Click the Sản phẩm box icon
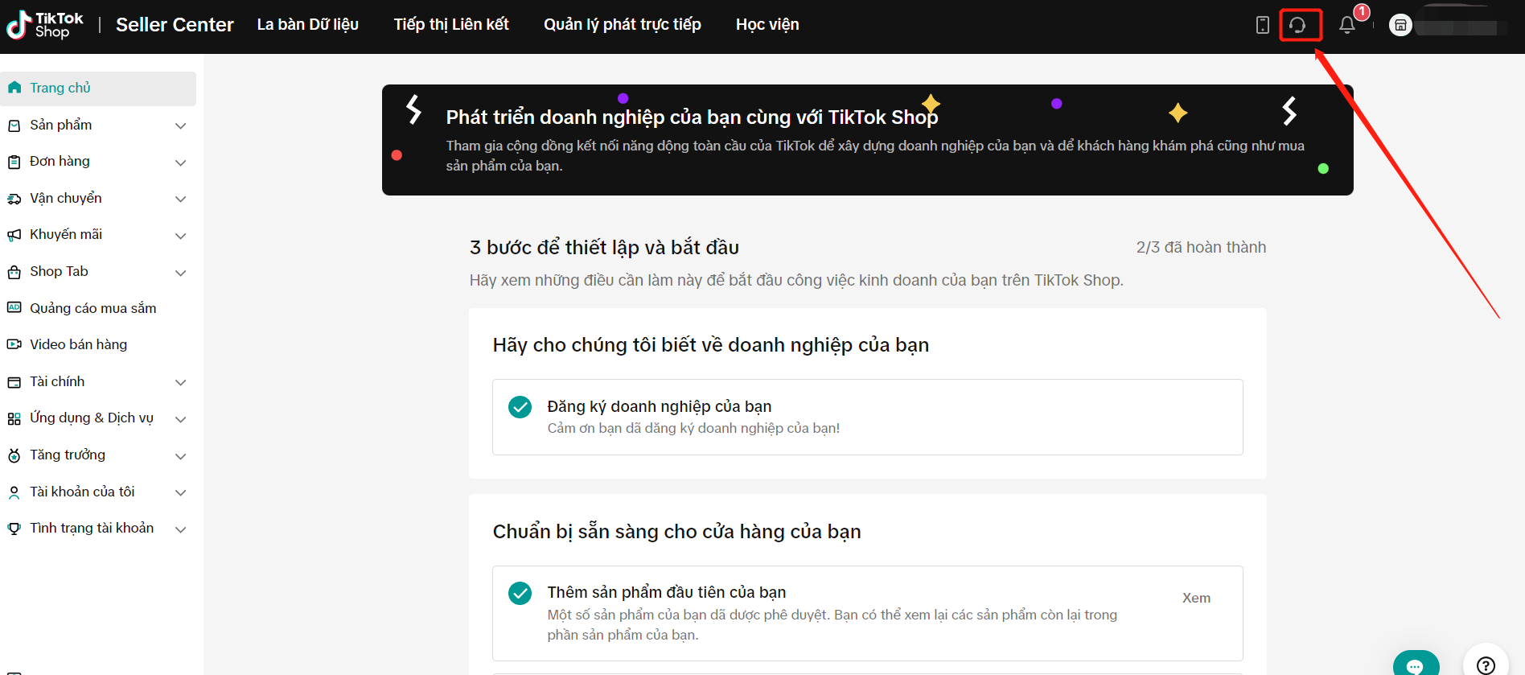This screenshot has width=1525, height=675. 14,126
